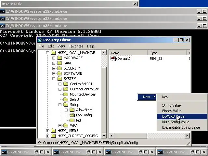Click the CurrentControlSet folder icon
This screenshot has width=208, height=156.
click(66, 89)
